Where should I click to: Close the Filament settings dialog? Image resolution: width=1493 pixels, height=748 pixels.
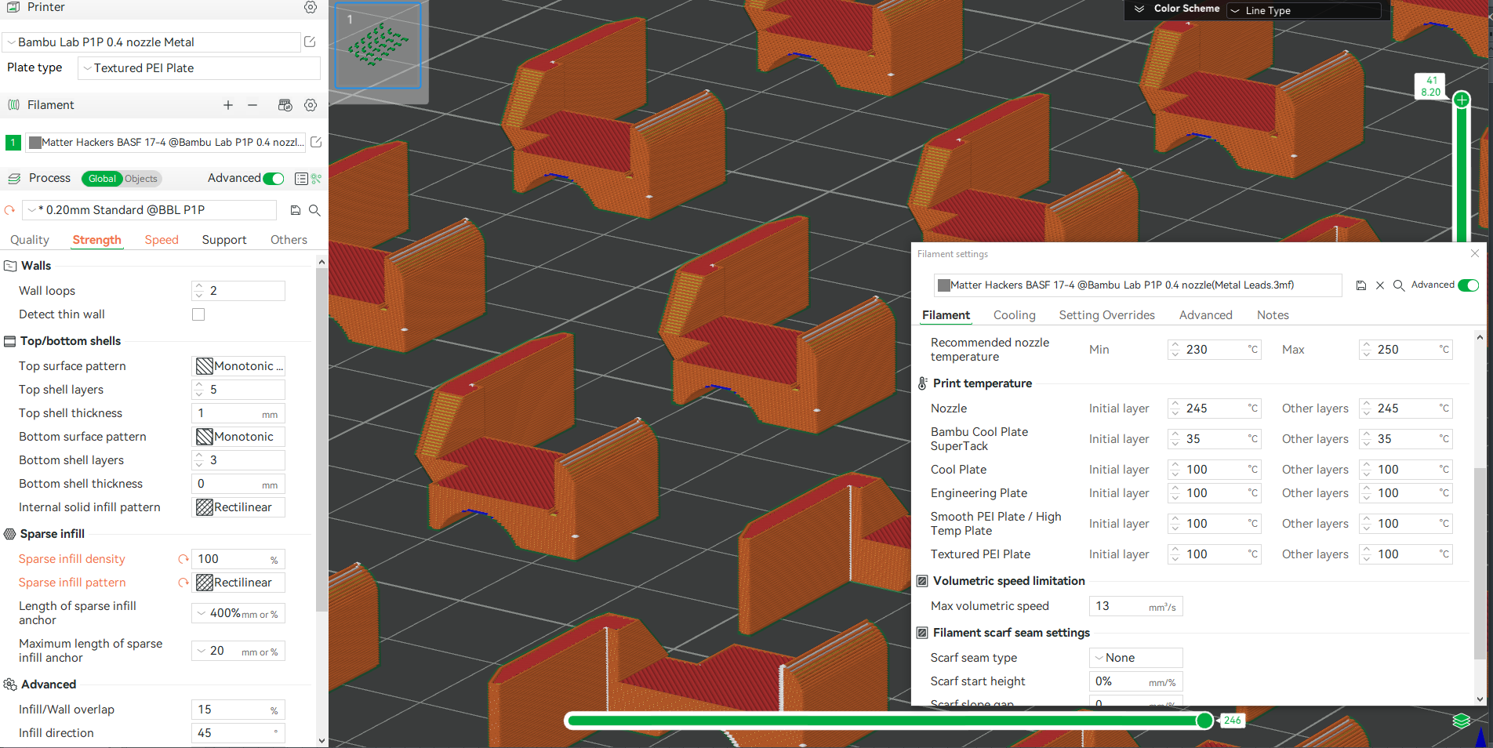[1475, 253]
